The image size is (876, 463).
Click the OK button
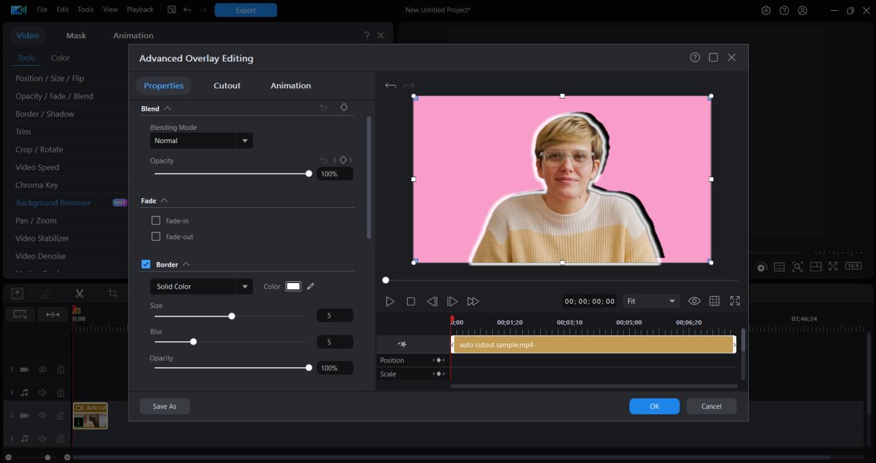pos(654,406)
